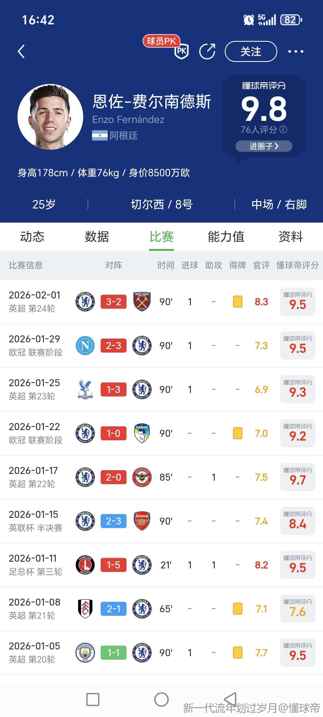Tap the West Ham United crest
Viewport: 323px width, 717px height.
(x=142, y=302)
